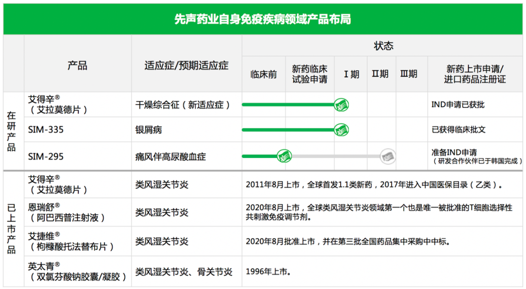Select the 适应症/预期适应症 column header
526x289 pixels.
click(x=187, y=66)
